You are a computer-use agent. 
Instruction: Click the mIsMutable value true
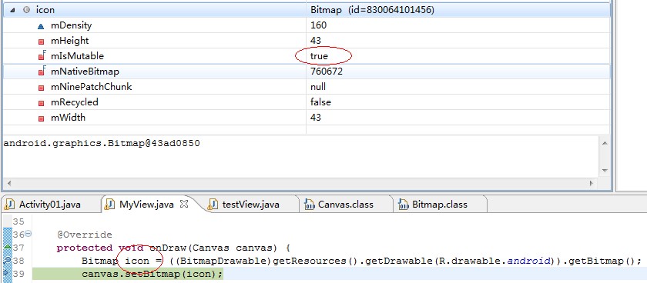coord(319,55)
